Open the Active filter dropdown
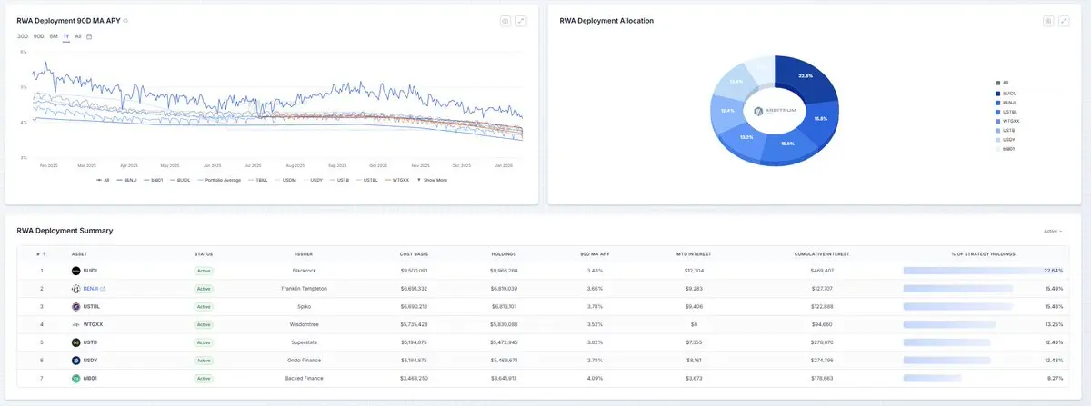 click(1053, 231)
